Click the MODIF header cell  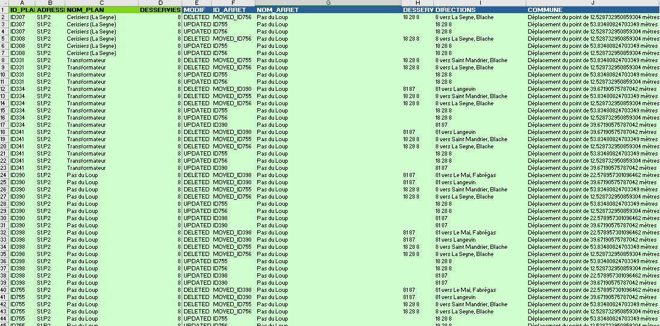point(197,10)
